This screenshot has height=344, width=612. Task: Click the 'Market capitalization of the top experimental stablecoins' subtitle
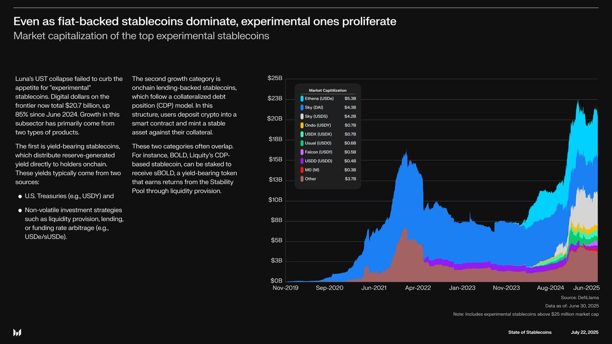pyautogui.click(x=141, y=36)
